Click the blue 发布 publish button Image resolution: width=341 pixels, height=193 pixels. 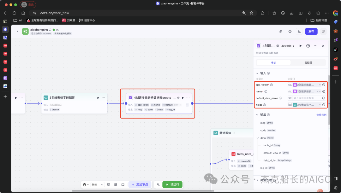(x=311, y=32)
